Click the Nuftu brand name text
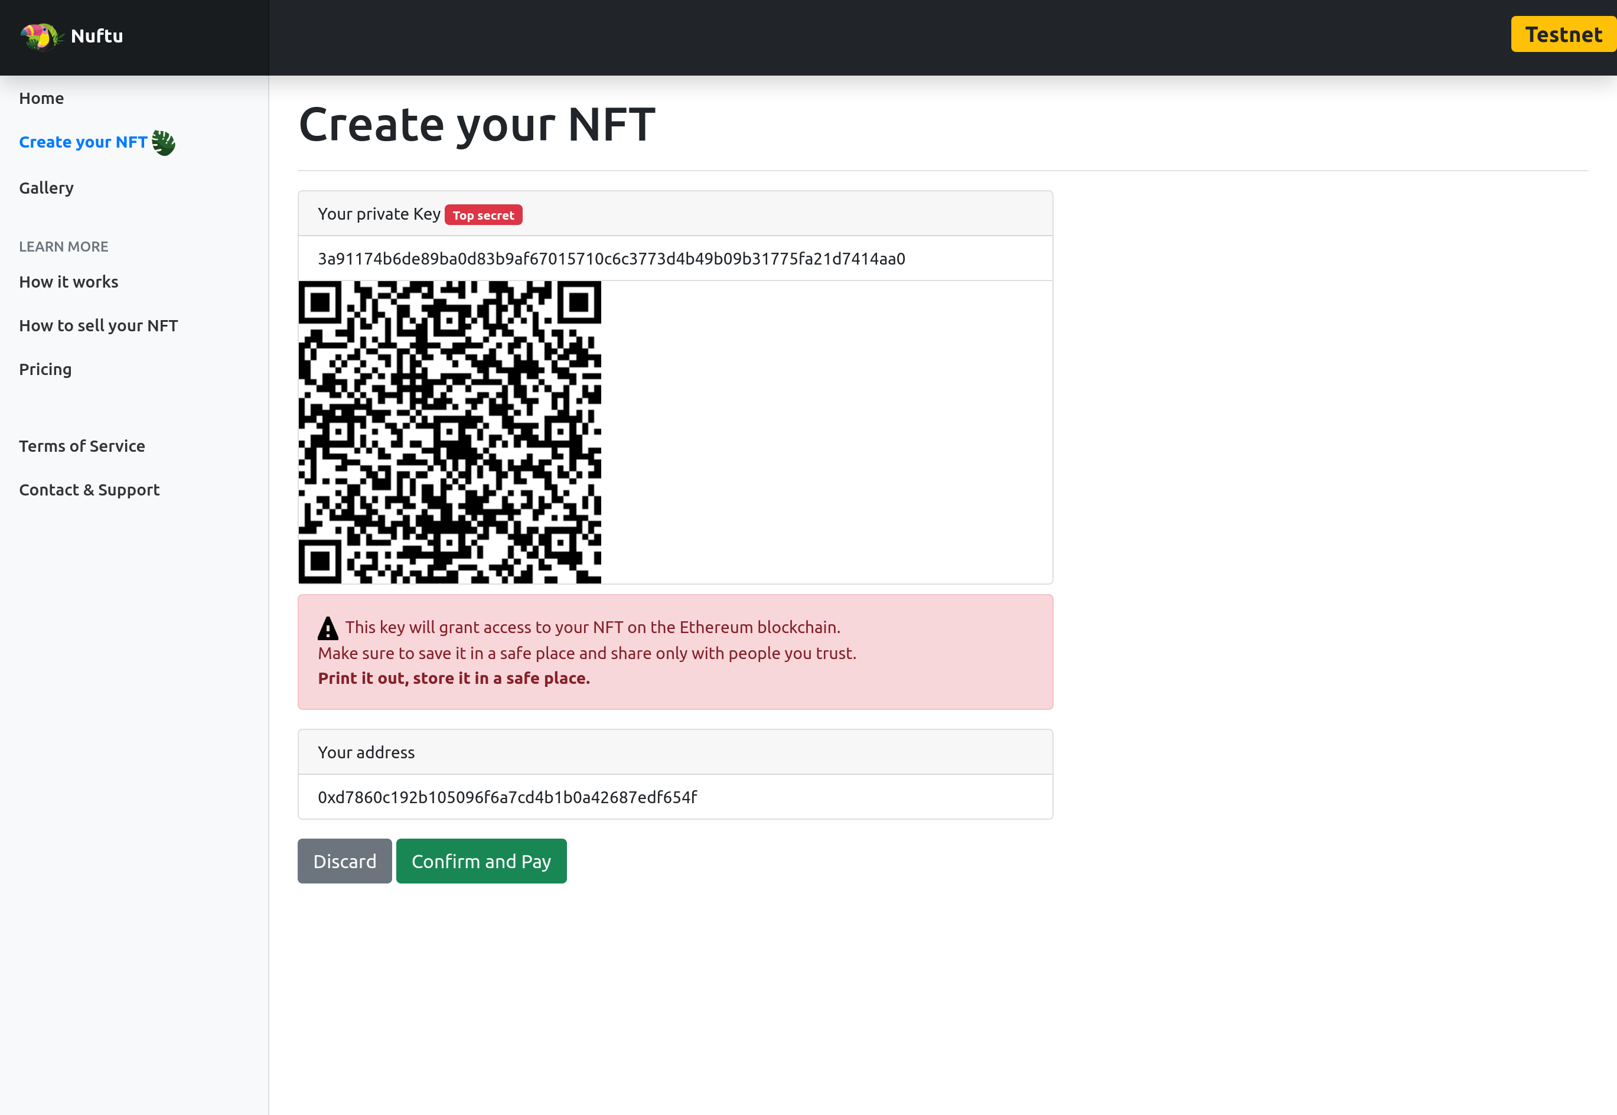Image resolution: width=1617 pixels, height=1115 pixels. click(x=96, y=37)
